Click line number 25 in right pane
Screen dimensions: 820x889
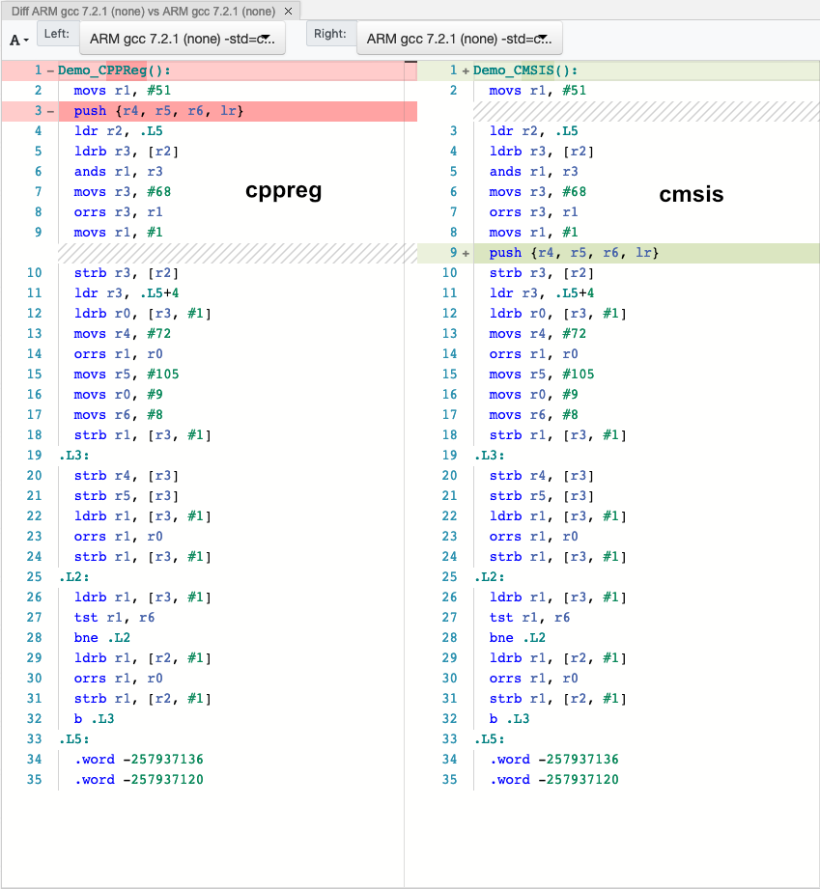pyautogui.click(x=452, y=577)
